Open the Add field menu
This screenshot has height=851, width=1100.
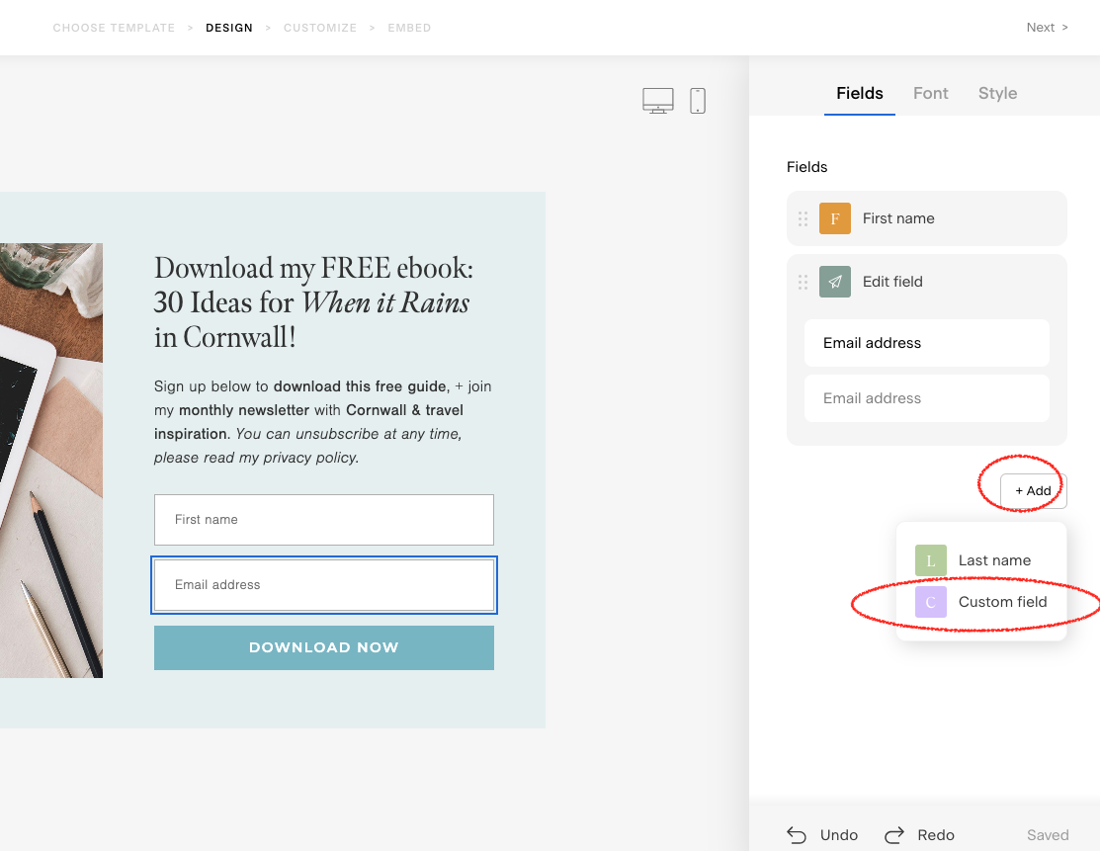1032,490
